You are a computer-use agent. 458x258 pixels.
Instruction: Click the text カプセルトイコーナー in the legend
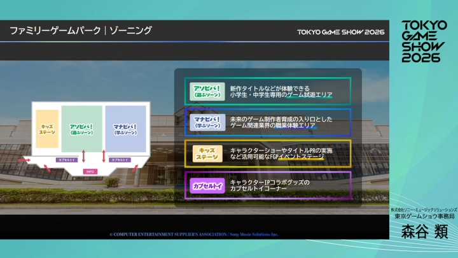pos(258,189)
